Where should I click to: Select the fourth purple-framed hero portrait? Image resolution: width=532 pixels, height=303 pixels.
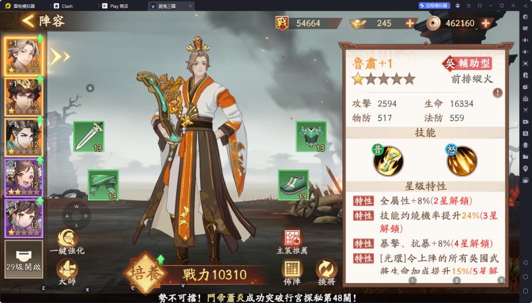pos(24,177)
